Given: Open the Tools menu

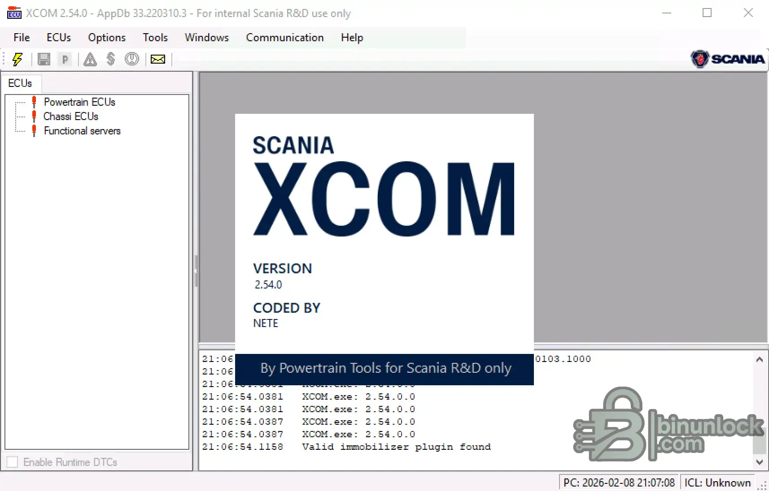Looking at the screenshot, I should pos(155,38).
